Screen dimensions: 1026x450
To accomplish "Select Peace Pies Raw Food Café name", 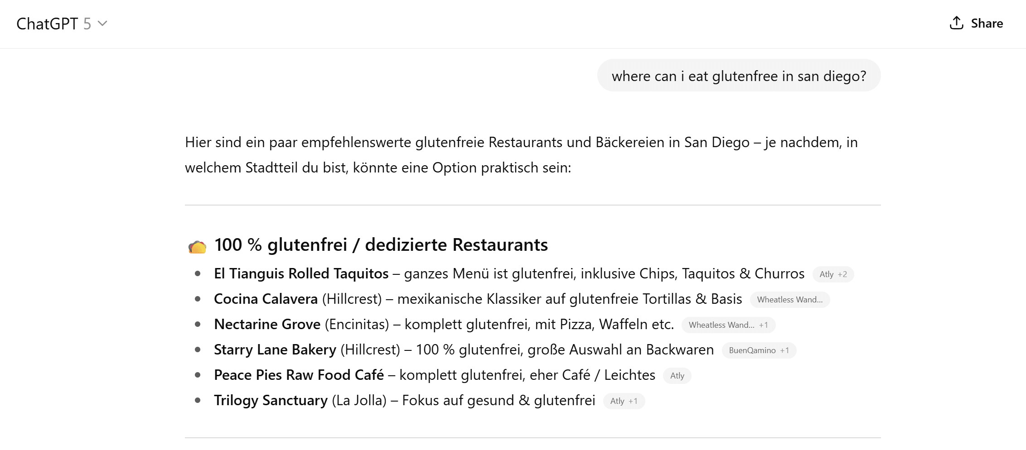I will click(299, 375).
